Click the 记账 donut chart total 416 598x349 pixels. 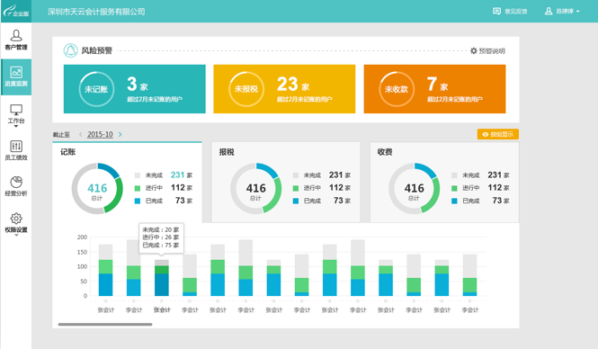click(97, 188)
